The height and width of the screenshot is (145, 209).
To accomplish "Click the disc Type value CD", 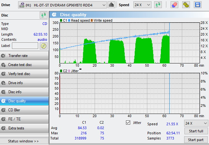I will (x=45, y=24).
